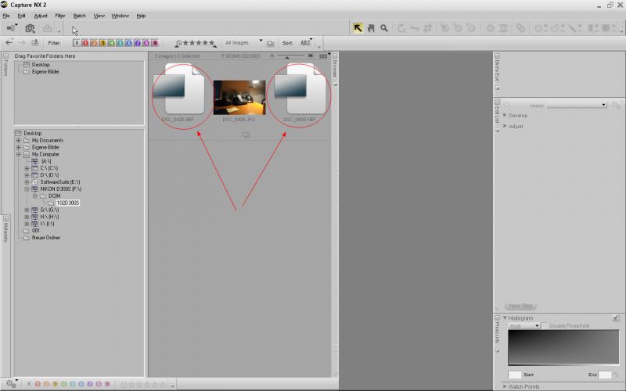Select the Hand tool

click(x=371, y=28)
